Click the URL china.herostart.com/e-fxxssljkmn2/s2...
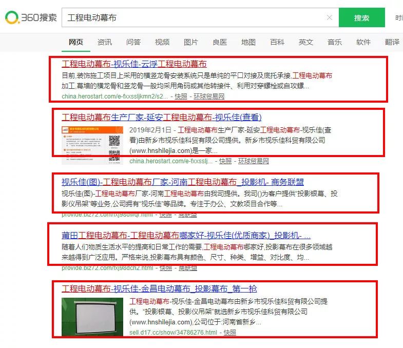The width and height of the screenshot is (403, 348). coord(114,96)
